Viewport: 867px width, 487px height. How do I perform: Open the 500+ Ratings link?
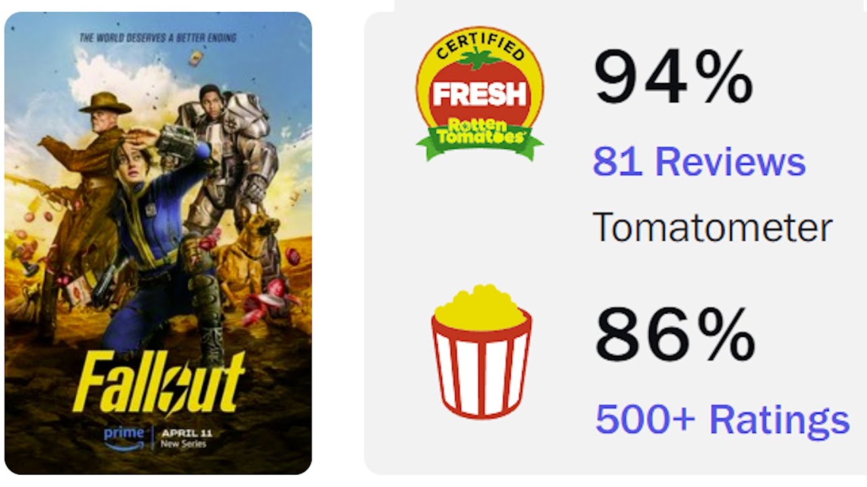click(722, 419)
